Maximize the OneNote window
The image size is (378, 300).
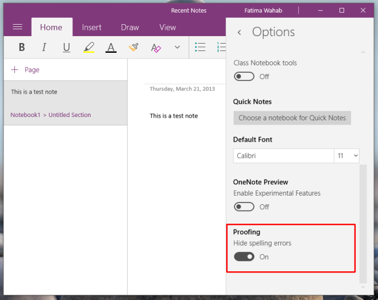342,10
